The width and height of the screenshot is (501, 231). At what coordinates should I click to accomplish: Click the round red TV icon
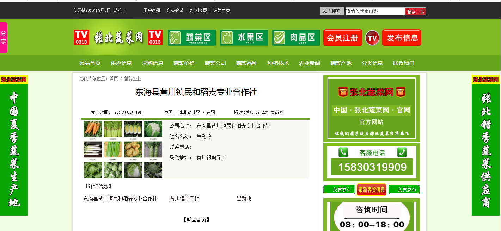click(372, 38)
